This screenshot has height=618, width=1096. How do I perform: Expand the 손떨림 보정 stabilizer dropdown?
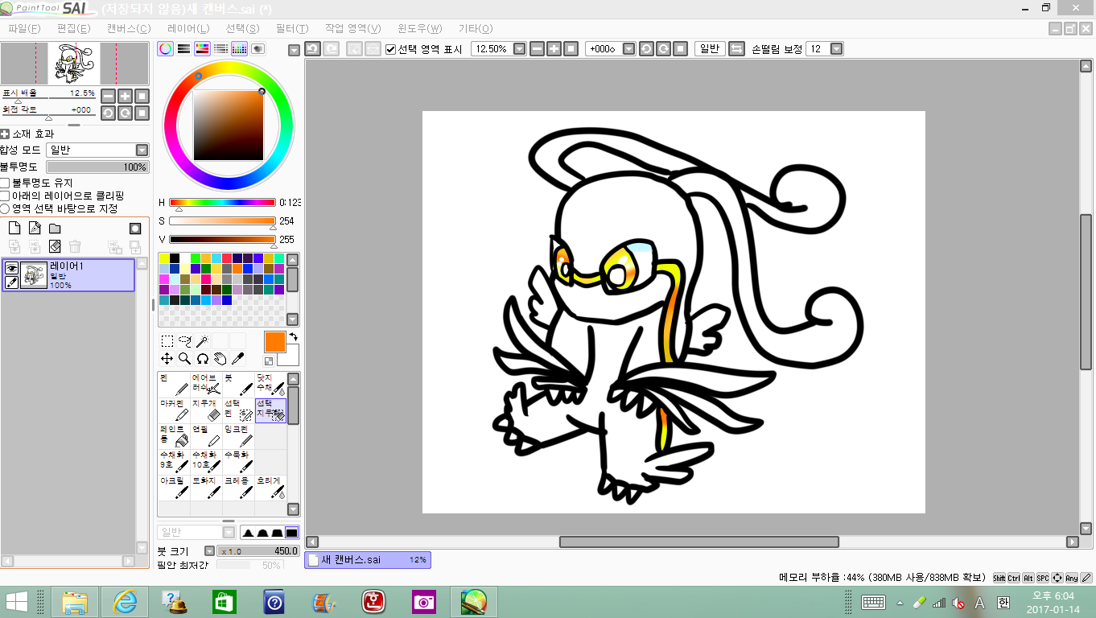(836, 49)
